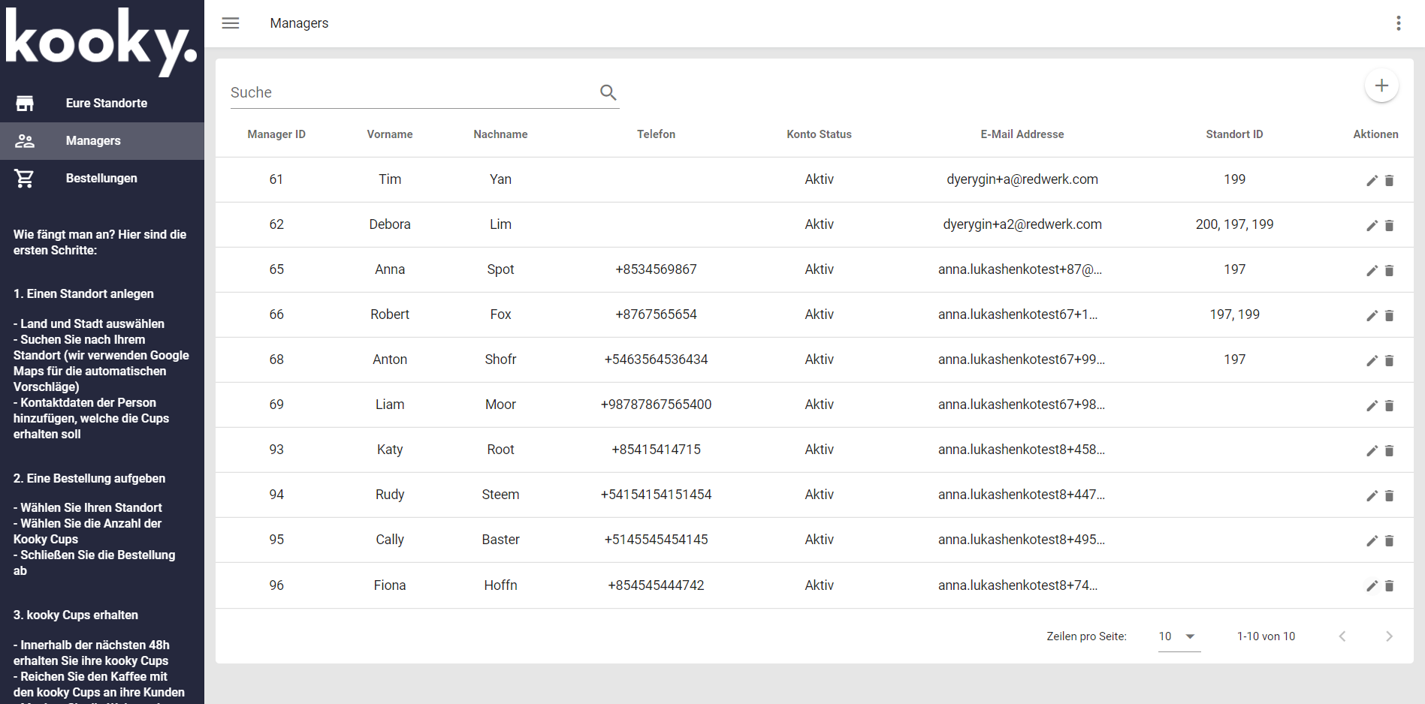Click Standort IDs 197, 199 for Robert
Viewport: 1425px width, 704px height.
click(1234, 314)
